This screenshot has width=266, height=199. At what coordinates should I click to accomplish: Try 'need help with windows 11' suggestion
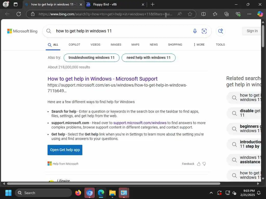148,58
